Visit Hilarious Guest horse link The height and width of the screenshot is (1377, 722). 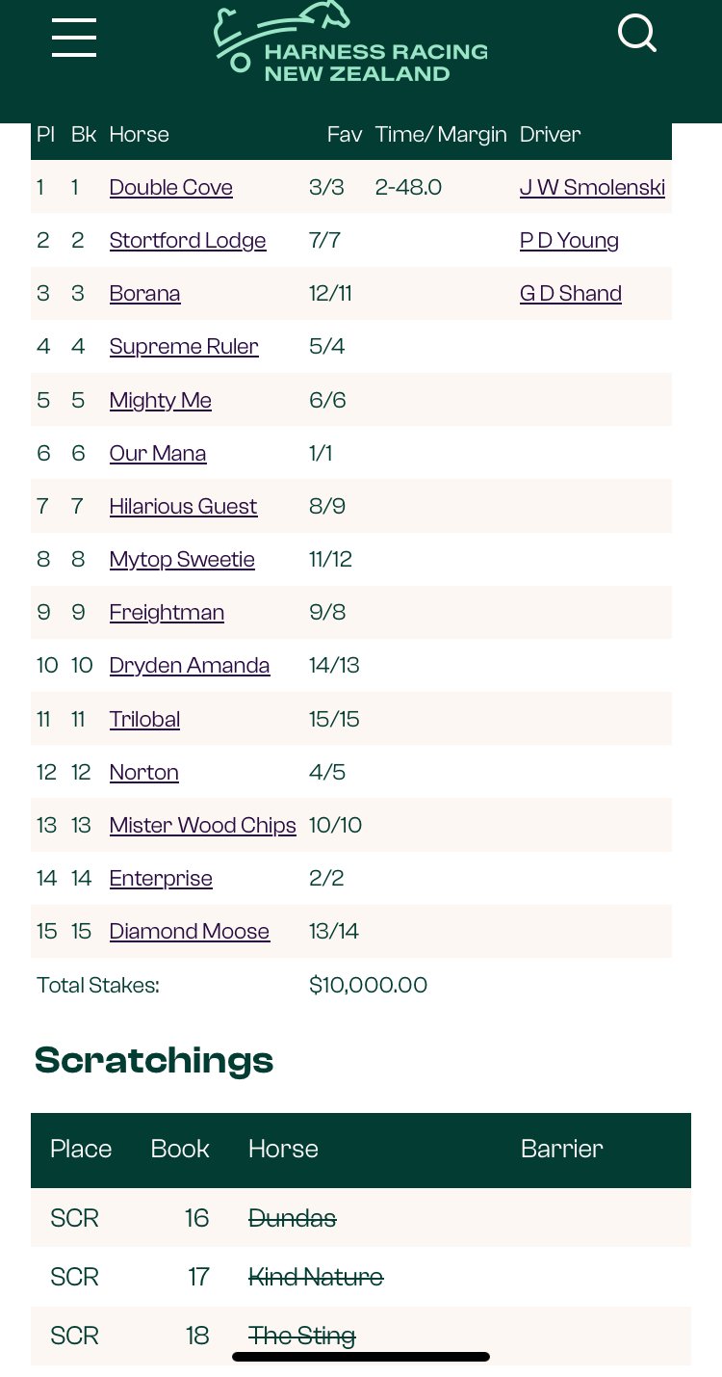click(184, 506)
